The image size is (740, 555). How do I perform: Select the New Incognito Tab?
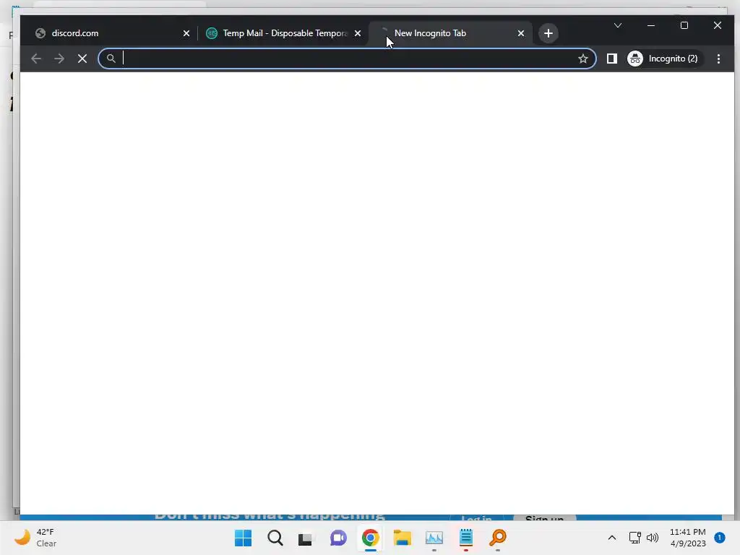(449, 33)
